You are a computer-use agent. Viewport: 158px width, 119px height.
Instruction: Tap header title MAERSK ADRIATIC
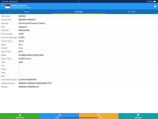19,6
